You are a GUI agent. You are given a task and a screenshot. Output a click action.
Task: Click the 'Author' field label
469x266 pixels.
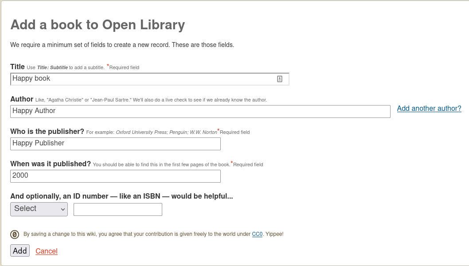(x=22, y=99)
